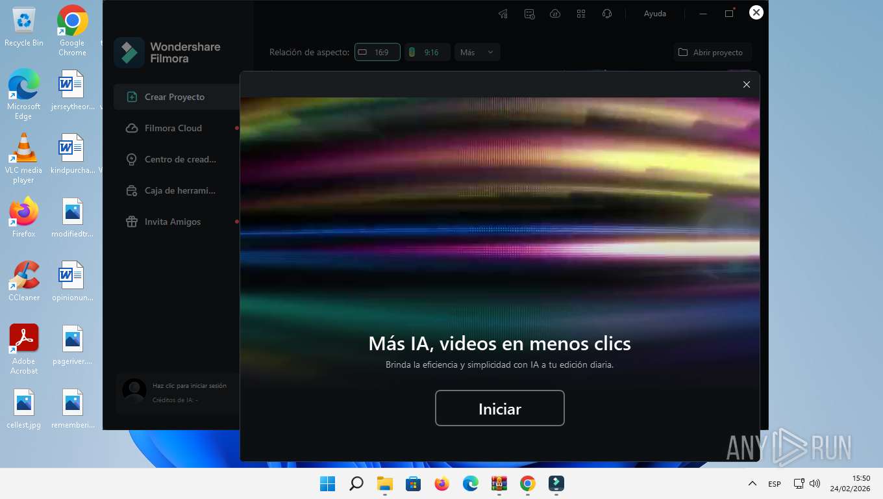Open the apps grid icon in Filmora header
This screenshot has height=499, width=883.
tap(581, 14)
